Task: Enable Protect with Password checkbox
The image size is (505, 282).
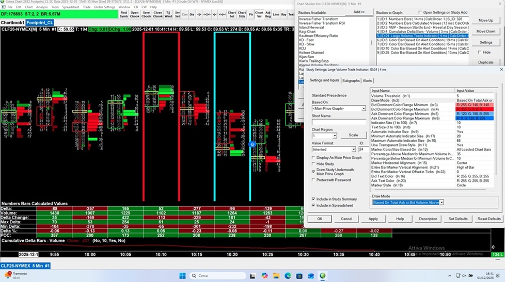Action: coord(313,180)
